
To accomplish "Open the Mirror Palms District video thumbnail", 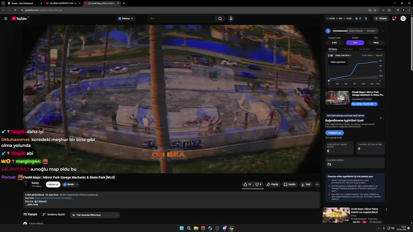I will [336, 215].
